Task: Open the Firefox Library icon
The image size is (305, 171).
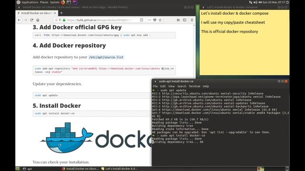Action: point(178,20)
